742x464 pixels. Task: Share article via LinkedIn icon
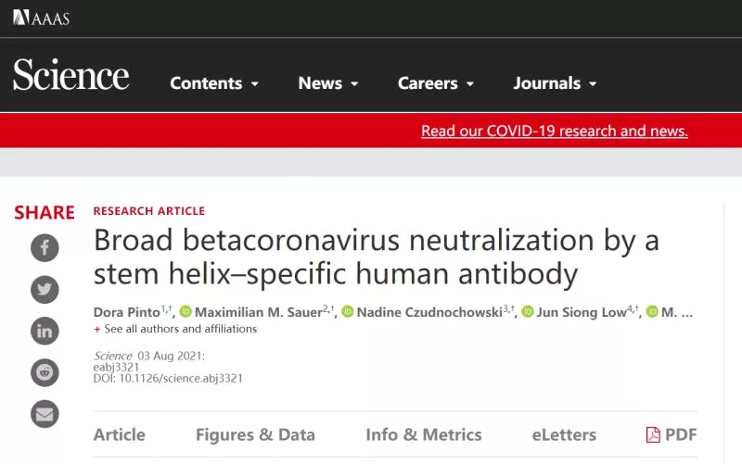[45, 331]
